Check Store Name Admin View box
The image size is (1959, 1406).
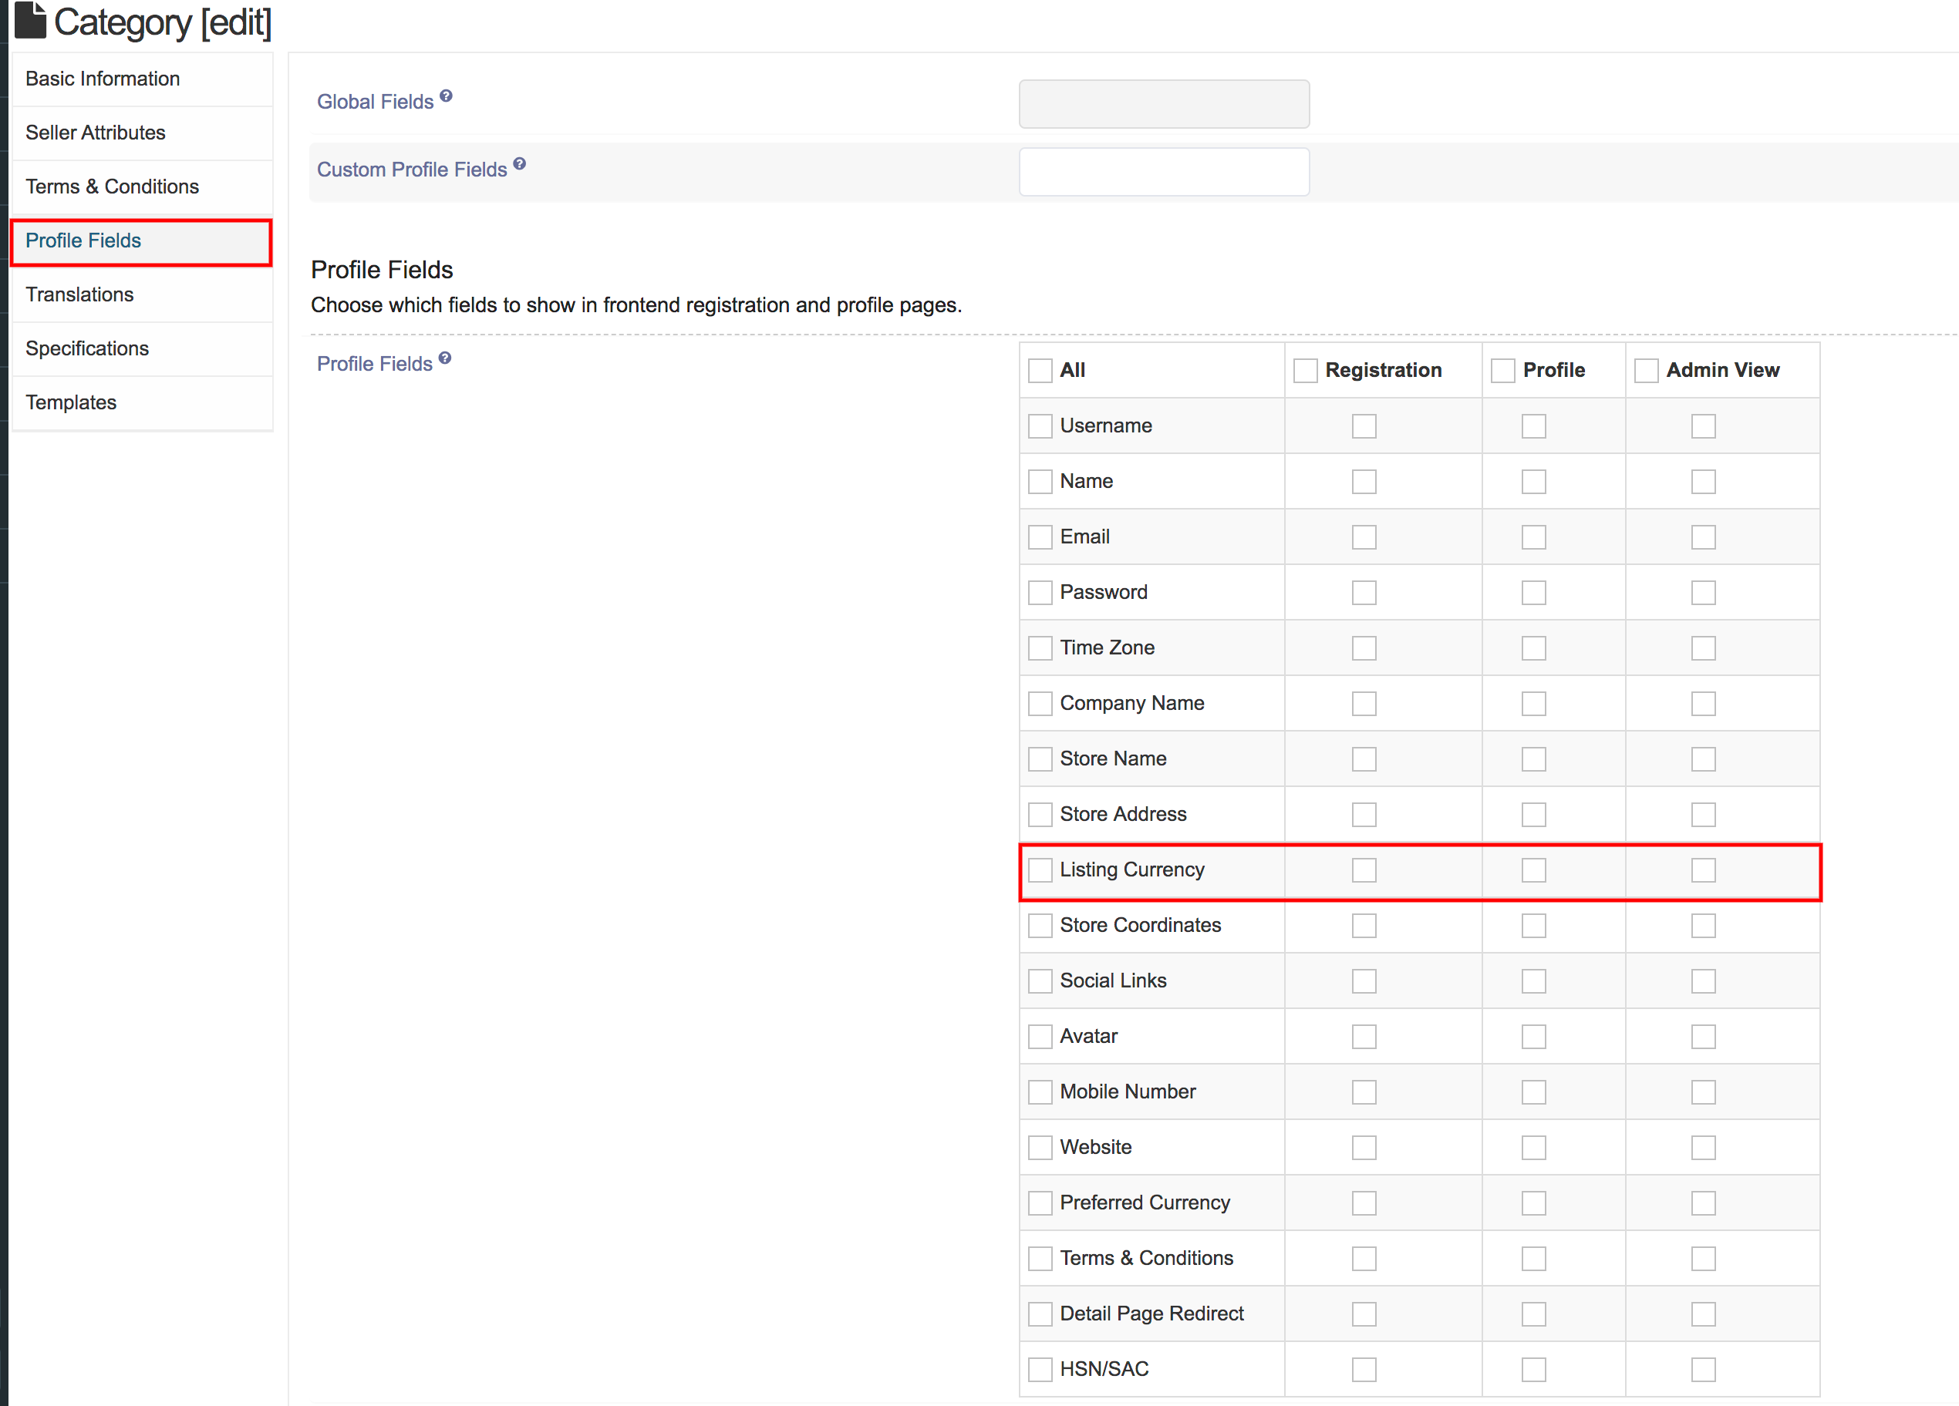(x=1702, y=759)
